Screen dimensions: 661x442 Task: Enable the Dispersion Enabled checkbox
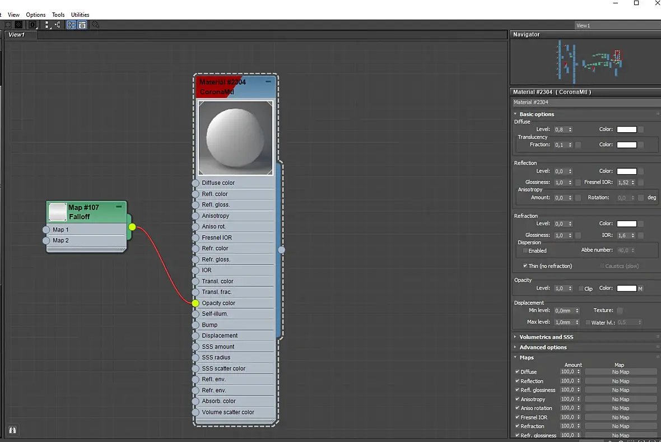point(525,251)
